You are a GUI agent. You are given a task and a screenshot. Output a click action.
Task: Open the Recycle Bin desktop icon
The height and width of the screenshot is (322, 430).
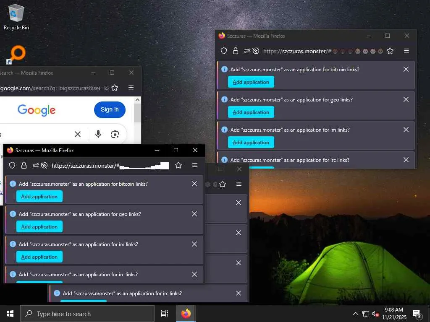[16, 17]
